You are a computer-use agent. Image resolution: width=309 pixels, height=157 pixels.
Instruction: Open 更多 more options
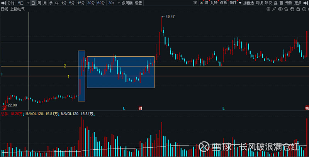298,3
